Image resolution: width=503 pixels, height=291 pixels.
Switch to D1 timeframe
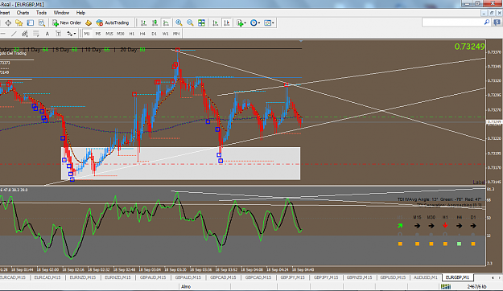tap(154, 34)
